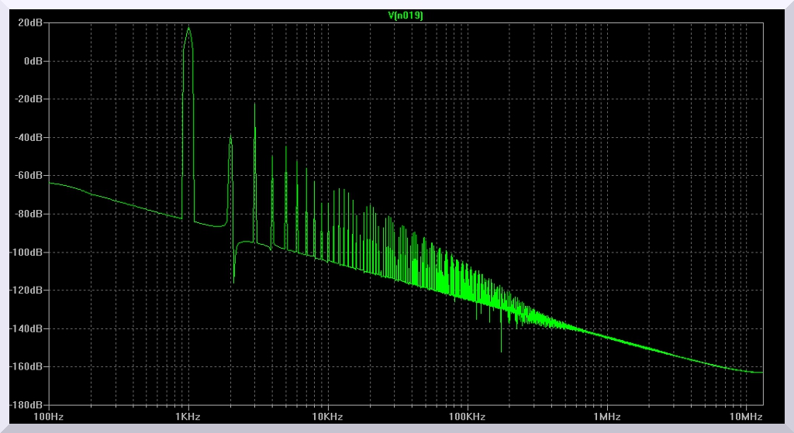
Task: Click the tall 3KHz harmonic spike tip
Action: pos(254,104)
